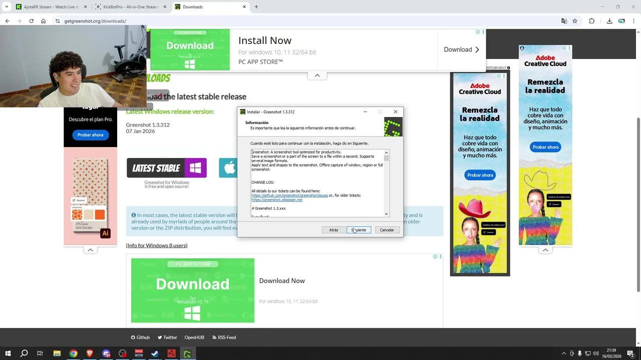
Task: Click Download Now ad text
Action: coord(282,281)
